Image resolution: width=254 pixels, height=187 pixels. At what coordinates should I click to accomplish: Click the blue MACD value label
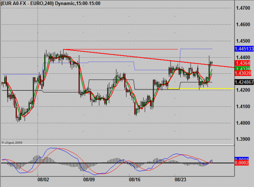tap(243, 158)
